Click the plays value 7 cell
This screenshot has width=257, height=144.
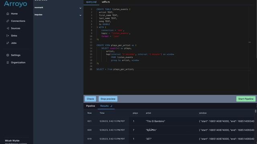134,130
